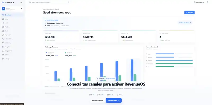212x105 pixels.
Task: Open the Proposals page
Action: 12,35
